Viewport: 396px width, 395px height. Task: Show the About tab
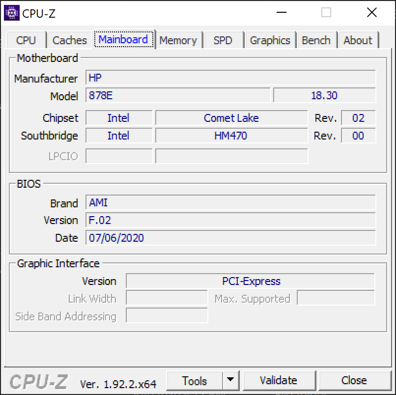358,40
